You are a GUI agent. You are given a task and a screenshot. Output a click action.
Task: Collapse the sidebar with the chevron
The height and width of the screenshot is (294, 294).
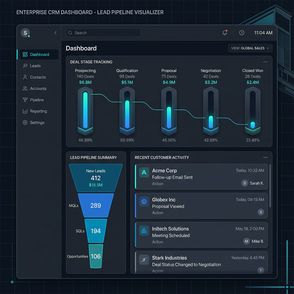coord(56,33)
